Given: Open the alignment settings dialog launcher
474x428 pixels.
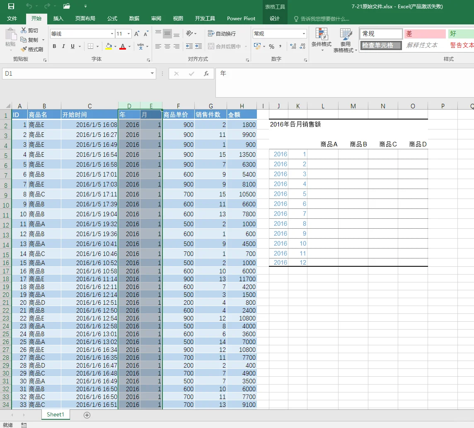Looking at the screenshot, I should [x=248, y=60].
